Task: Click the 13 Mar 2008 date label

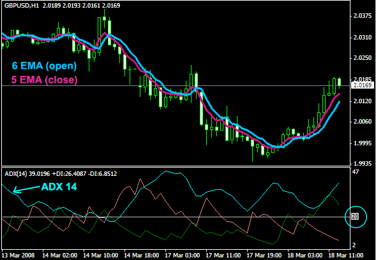Action: 18,255
